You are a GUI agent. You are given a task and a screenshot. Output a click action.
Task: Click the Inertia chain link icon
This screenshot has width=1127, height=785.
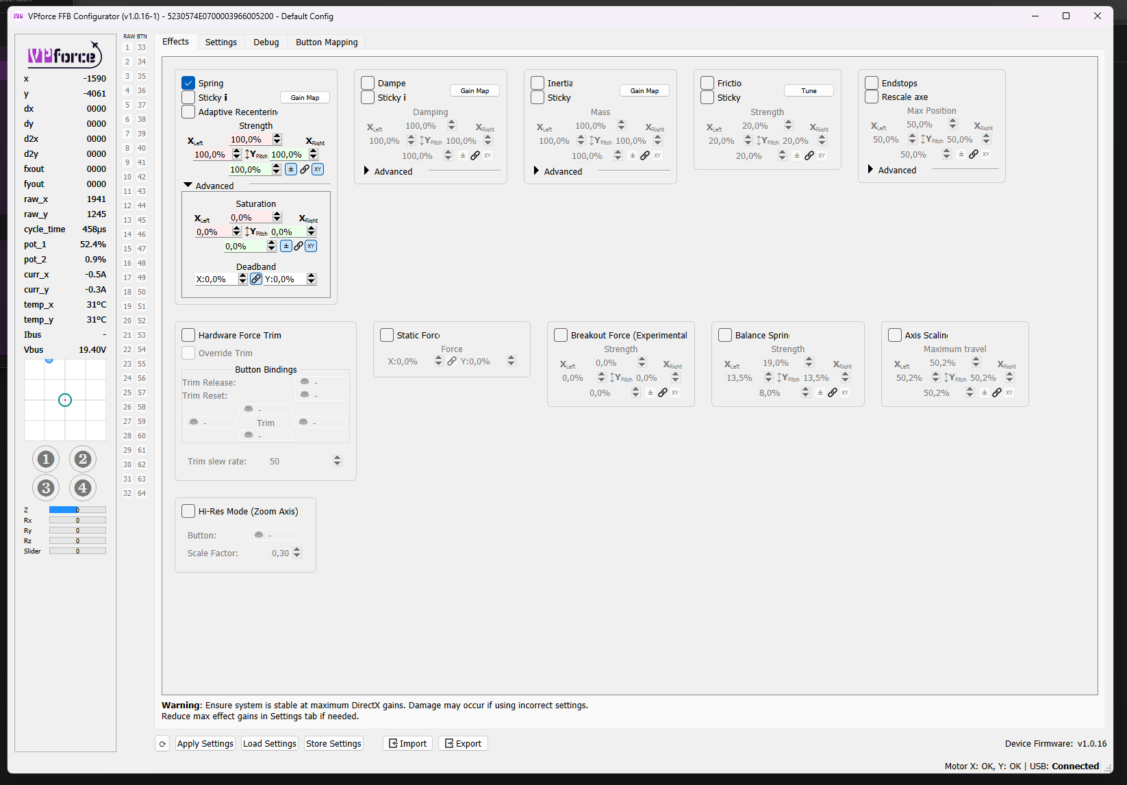[x=645, y=155]
